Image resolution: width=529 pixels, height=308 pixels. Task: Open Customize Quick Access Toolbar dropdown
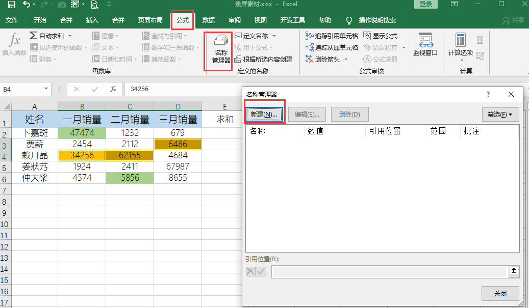point(109,5)
